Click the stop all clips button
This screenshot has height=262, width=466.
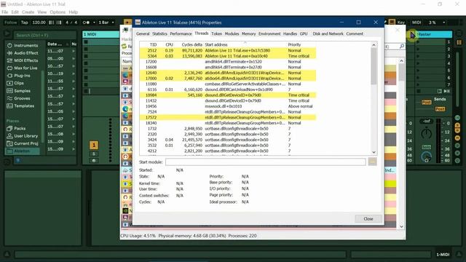(x=419, y=91)
